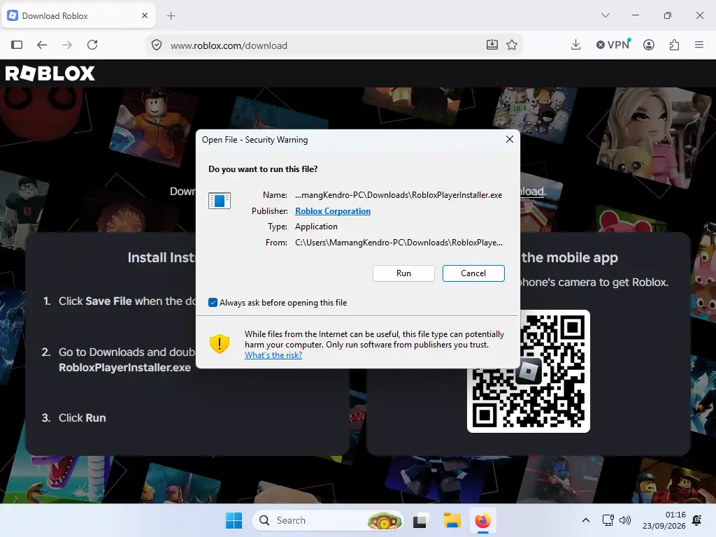Click Cancel in the Security Warning dialog
The image size is (716, 537).
click(x=473, y=273)
